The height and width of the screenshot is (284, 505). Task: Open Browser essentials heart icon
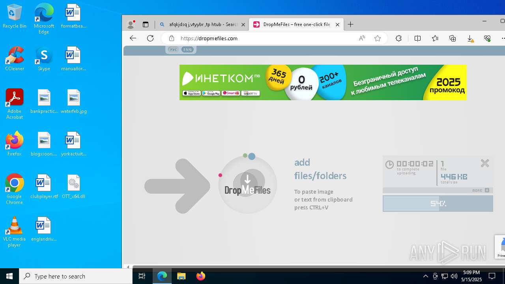pos(488,38)
